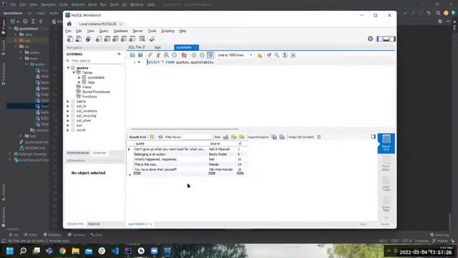The image size is (458, 258).
Task: Switch to the SQL File 3 tab
Action: tap(137, 47)
